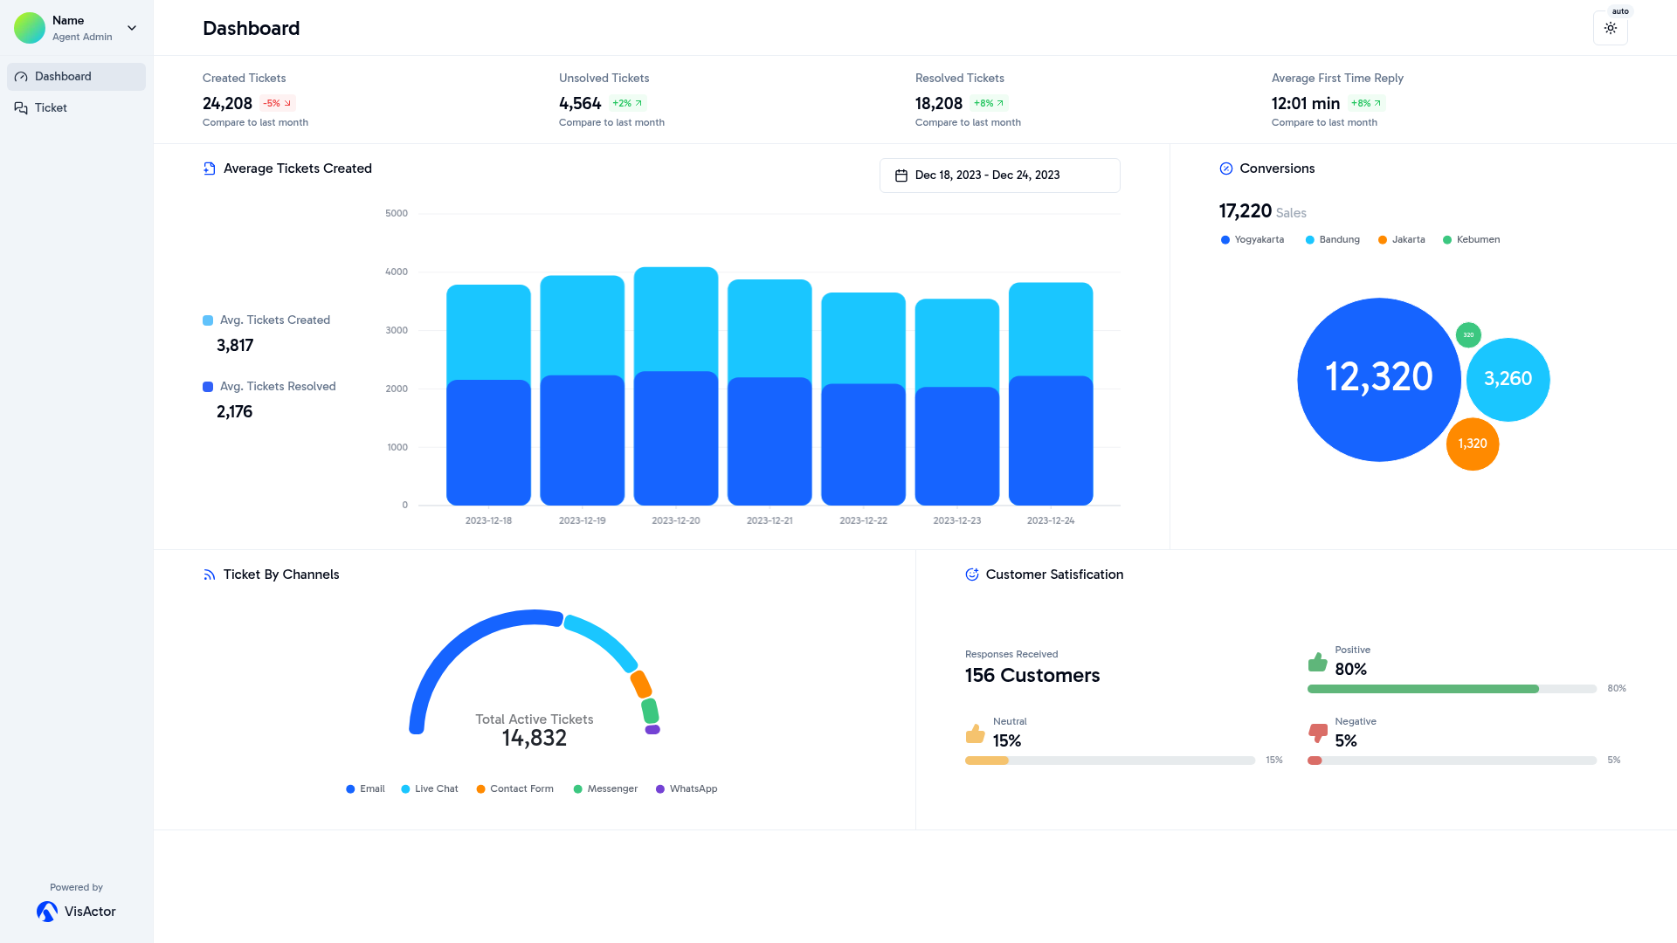Toggle WhatsApp legend in channels chart
The height and width of the screenshot is (943, 1677).
click(x=687, y=789)
